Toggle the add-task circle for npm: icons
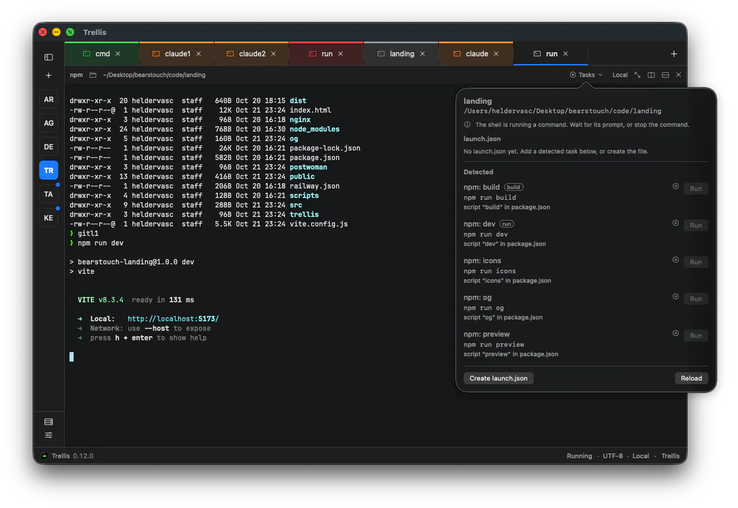The width and height of the screenshot is (738, 508). point(675,260)
